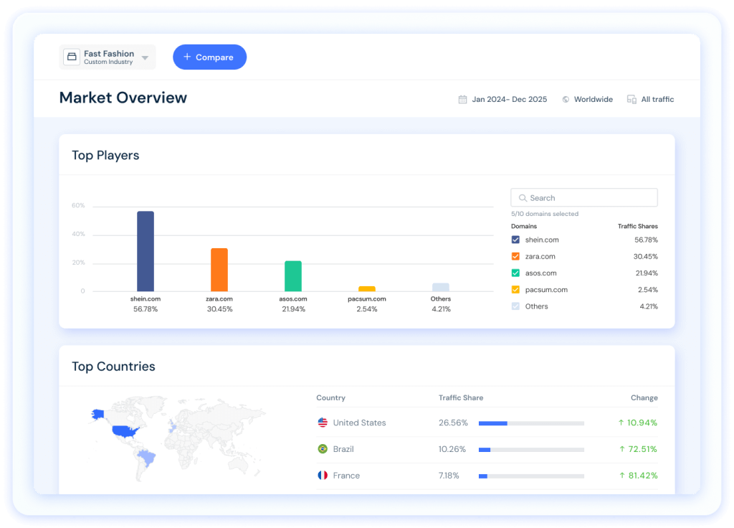Click the United States country name
The height and width of the screenshot is (528, 734).
[360, 423]
